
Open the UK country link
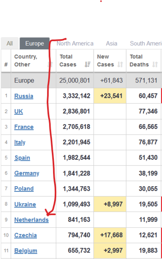[x=19, y=112]
